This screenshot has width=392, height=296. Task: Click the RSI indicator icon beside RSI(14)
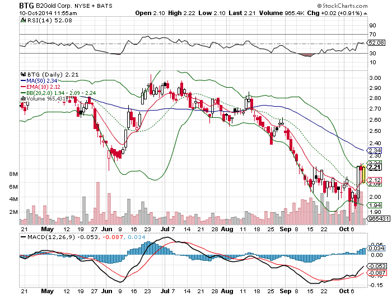coord(23,20)
